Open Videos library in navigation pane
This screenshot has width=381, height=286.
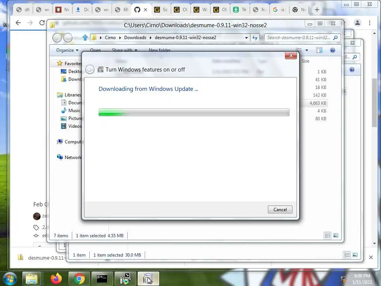tap(71, 126)
